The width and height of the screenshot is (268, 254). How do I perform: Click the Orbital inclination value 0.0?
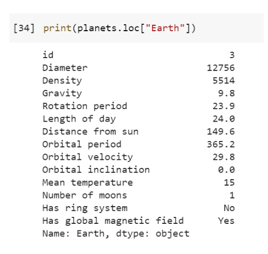tap(227, 170)
